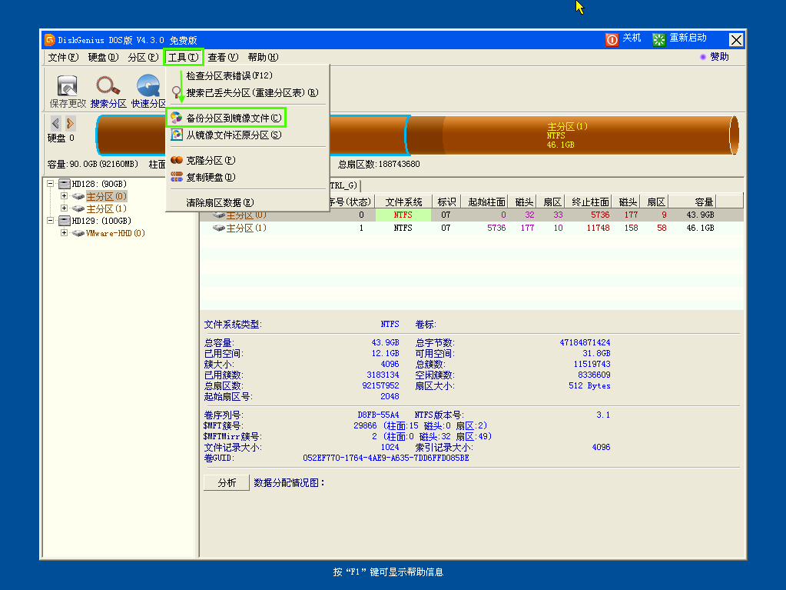786x590 pixels.
Task: Click the 备份分区到镜像文件 backup menu icon
Action: click(x=176, y=118)
